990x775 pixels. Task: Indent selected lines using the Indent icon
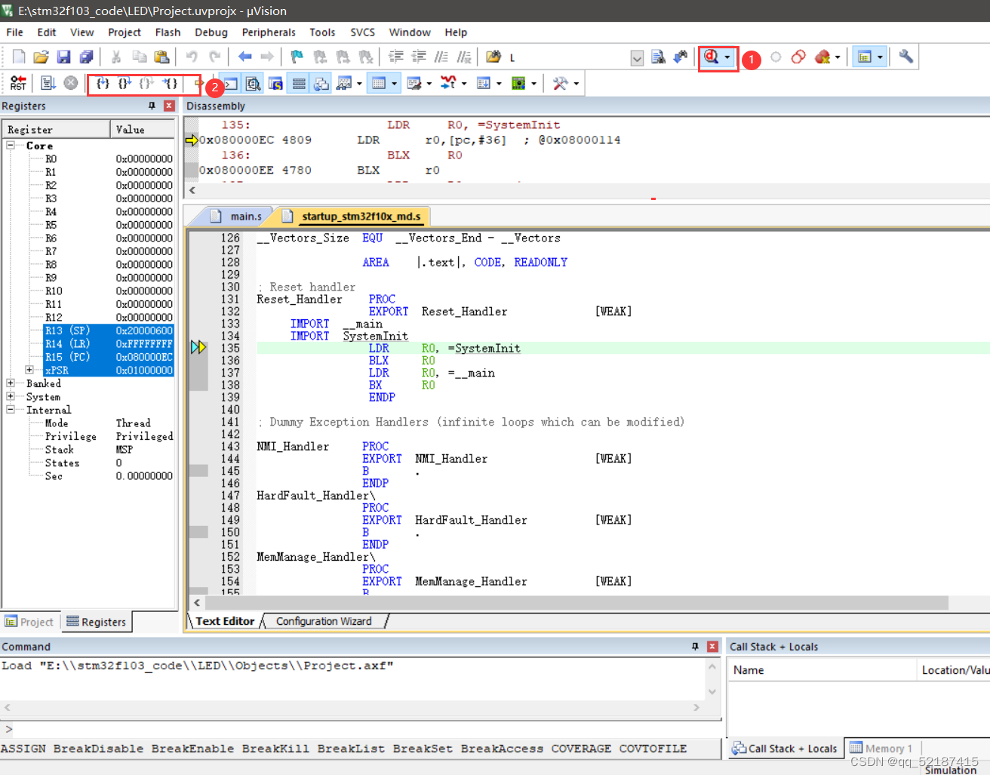coord(396,57)
